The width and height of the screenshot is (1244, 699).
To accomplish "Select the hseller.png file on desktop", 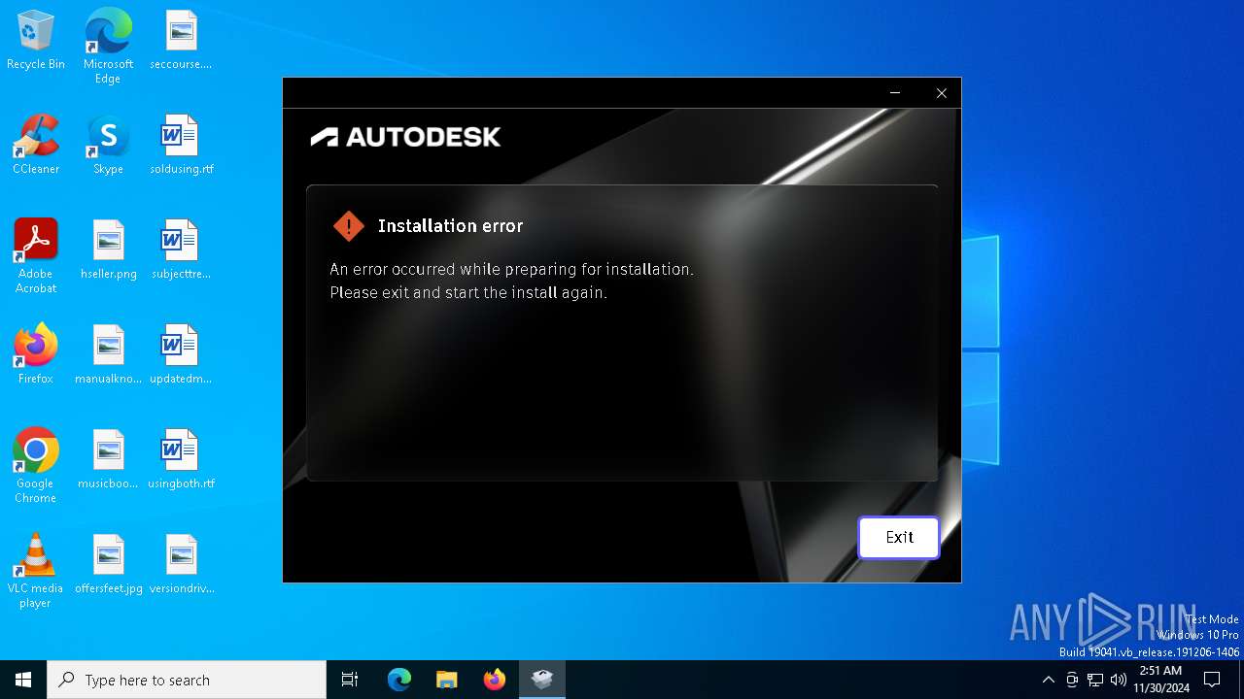I will click(108, 250).
